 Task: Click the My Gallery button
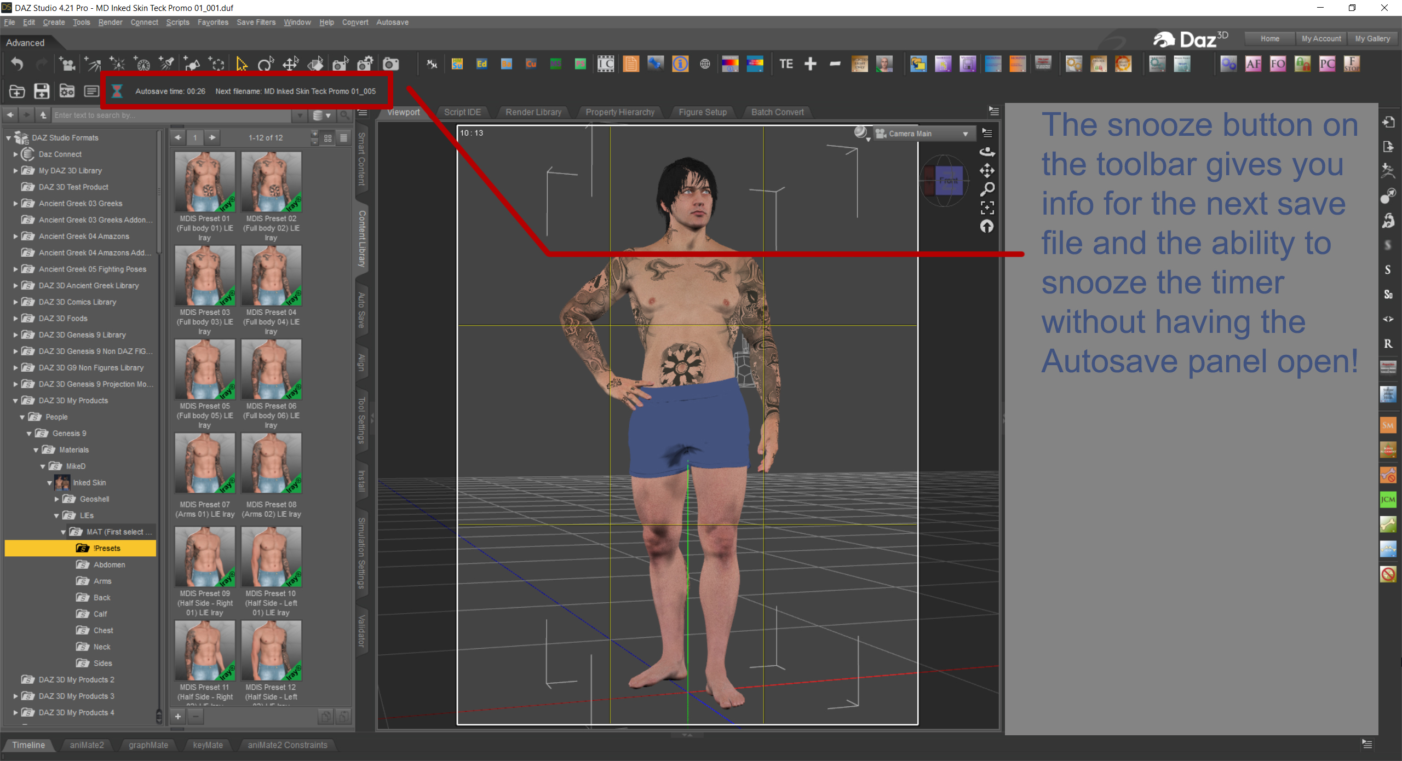tap(1372, 39)
